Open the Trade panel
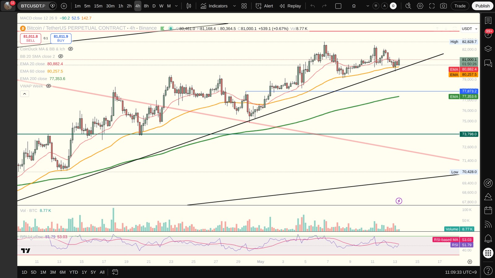 coord(460,6)
